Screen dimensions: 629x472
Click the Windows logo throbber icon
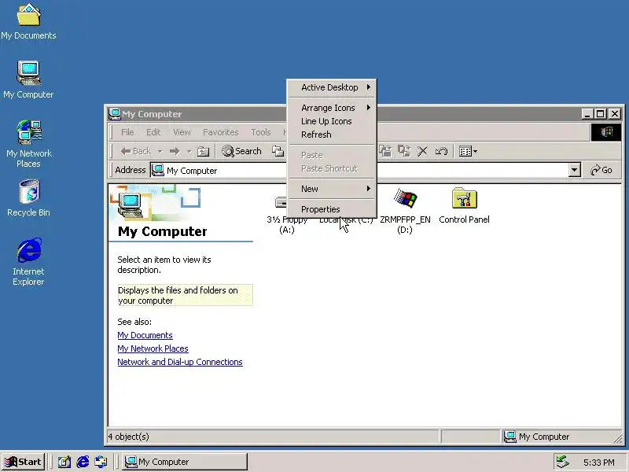click(606, 132)
